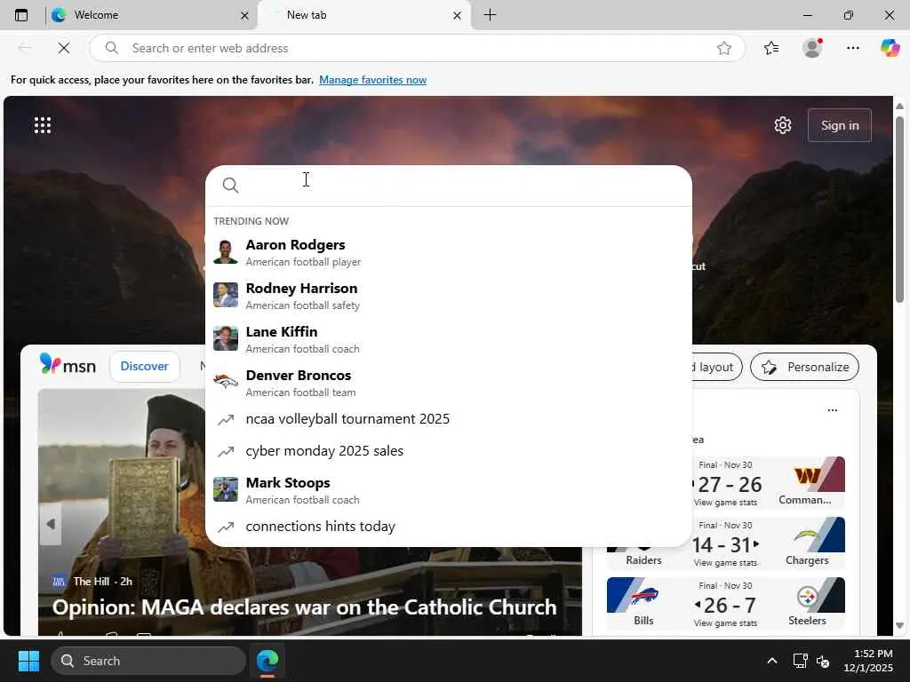This screenshot has height=682, width=910.
Task: Open sports card more options ellipsis
Action: tap(832, 410)
